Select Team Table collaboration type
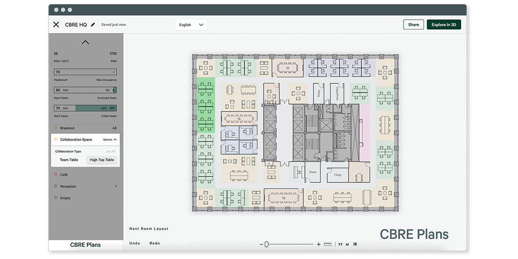The height and width of the screenshot is (259, 518). click(x=69, y=160)
